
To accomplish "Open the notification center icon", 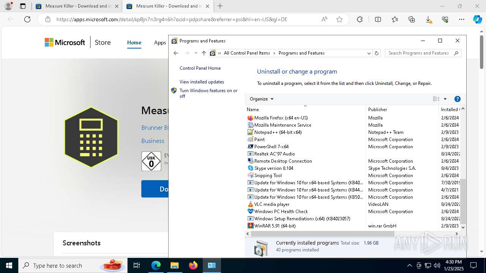I will pyautogui.click(x=473, y=265).
